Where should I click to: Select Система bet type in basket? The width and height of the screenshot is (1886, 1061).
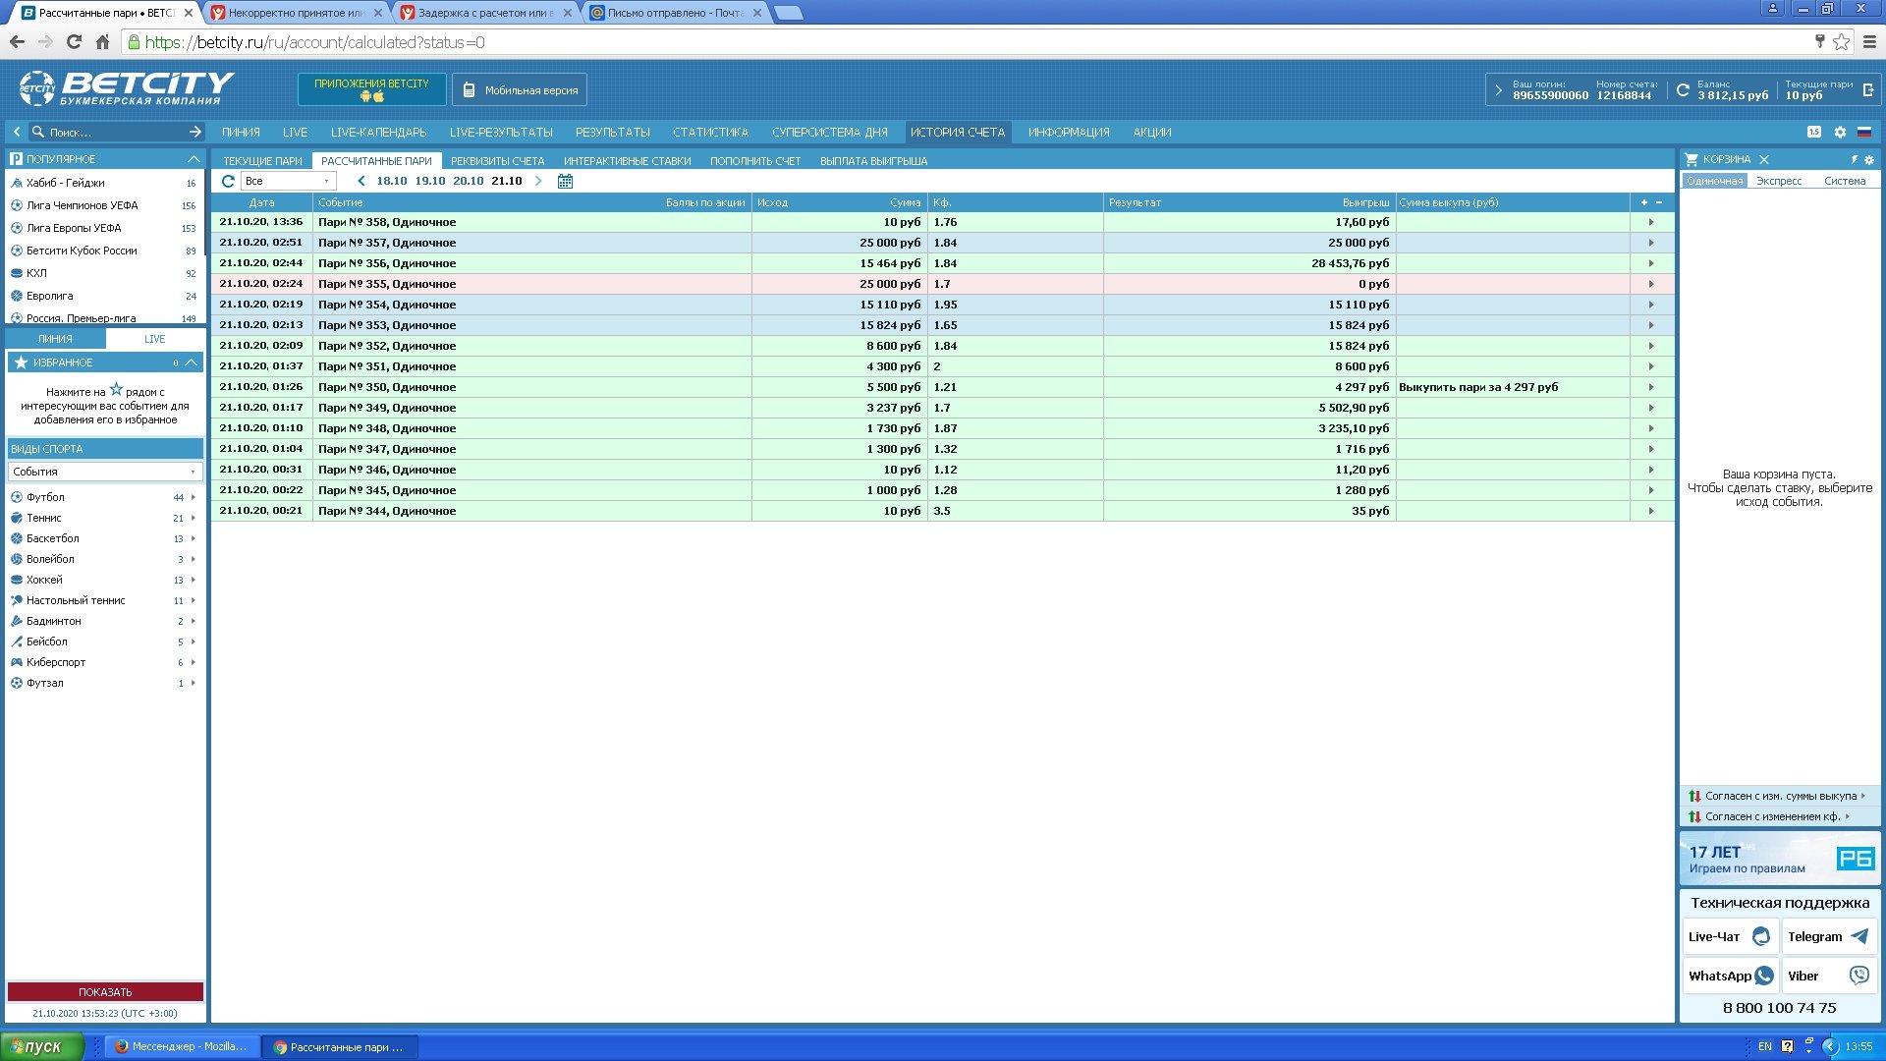tap(1844, 181)
